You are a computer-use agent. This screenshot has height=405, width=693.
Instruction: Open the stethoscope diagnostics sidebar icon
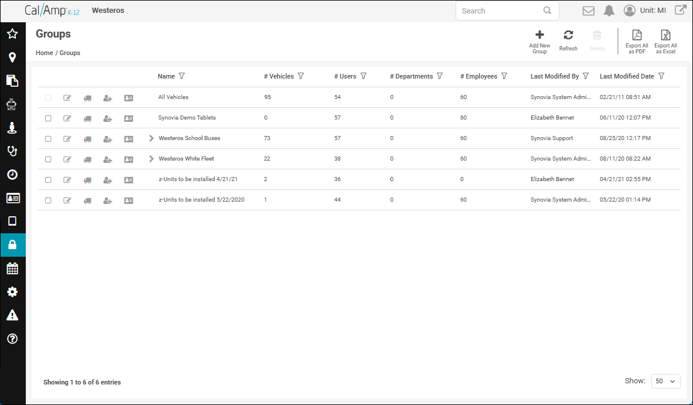tap(12, 151)
